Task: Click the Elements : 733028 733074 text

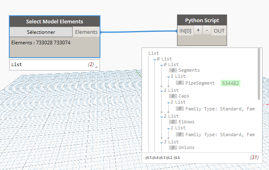Action: pyautogui.click(x=41, y=43)
